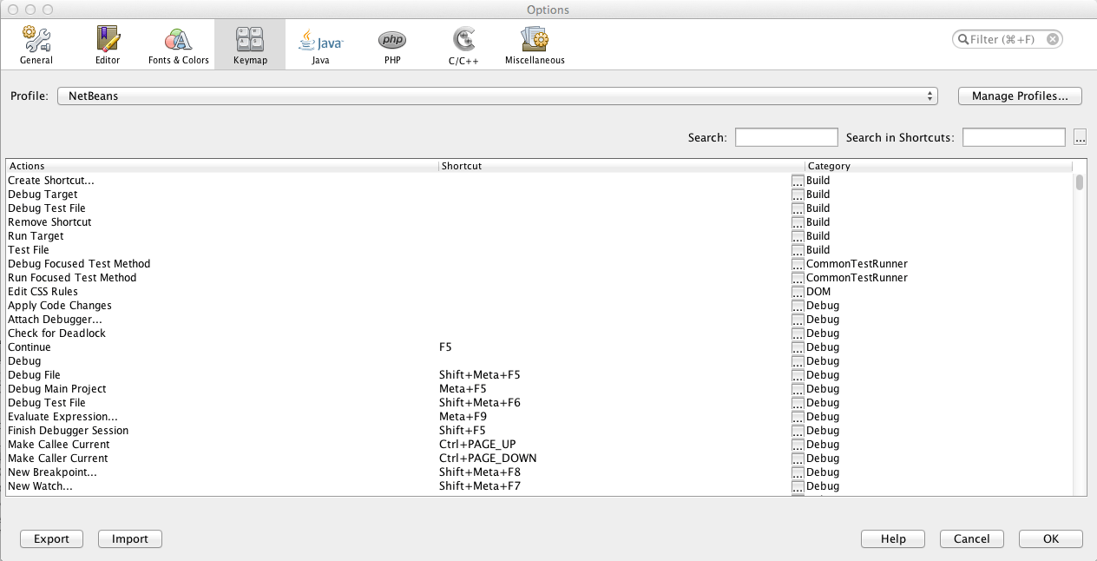Open the Editor options category

pyautogui.click(x=108, y=45)
